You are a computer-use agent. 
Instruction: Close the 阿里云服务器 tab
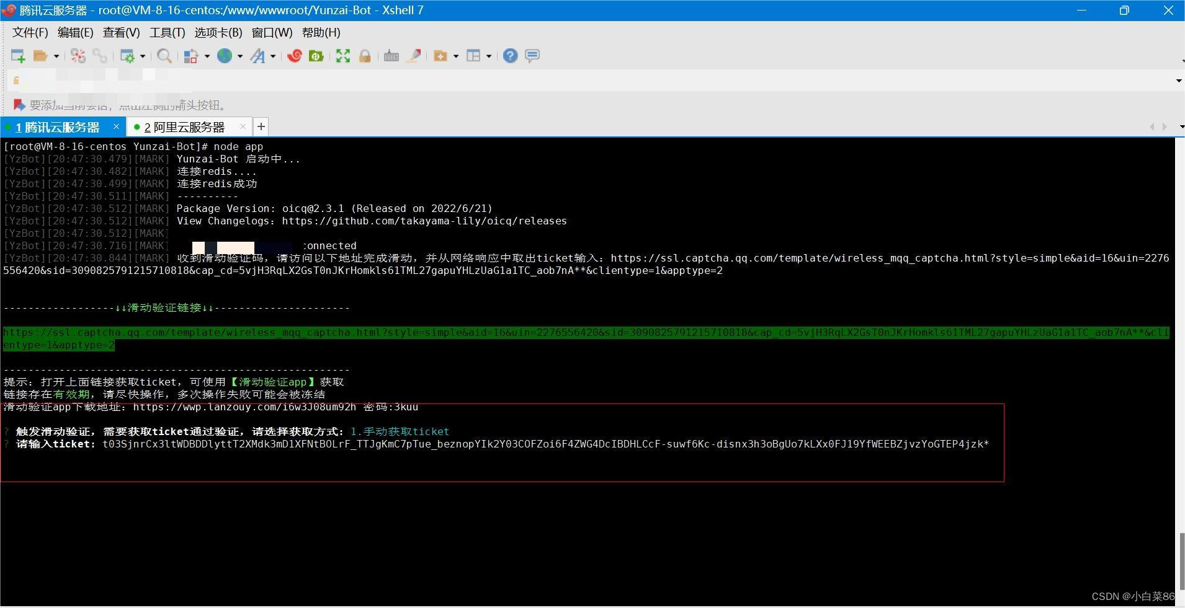243,126
